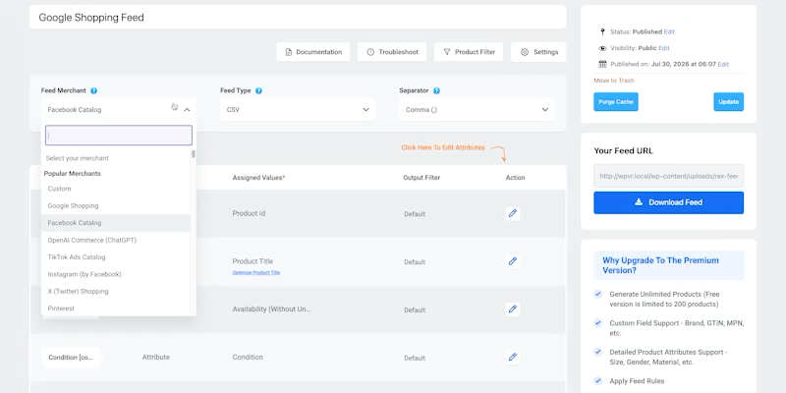Click the pencil edit icon for Condition row
This screenshot has height=393, width=786.
coord(512,358)
